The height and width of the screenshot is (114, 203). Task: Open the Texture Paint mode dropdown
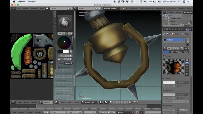(89, 102)
